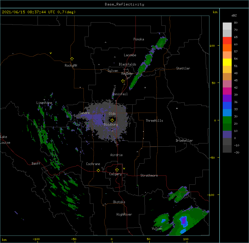Click the Blackfalds city label
Image resolution: width=249 pixels, height=243 pixels.
[127, 64]
